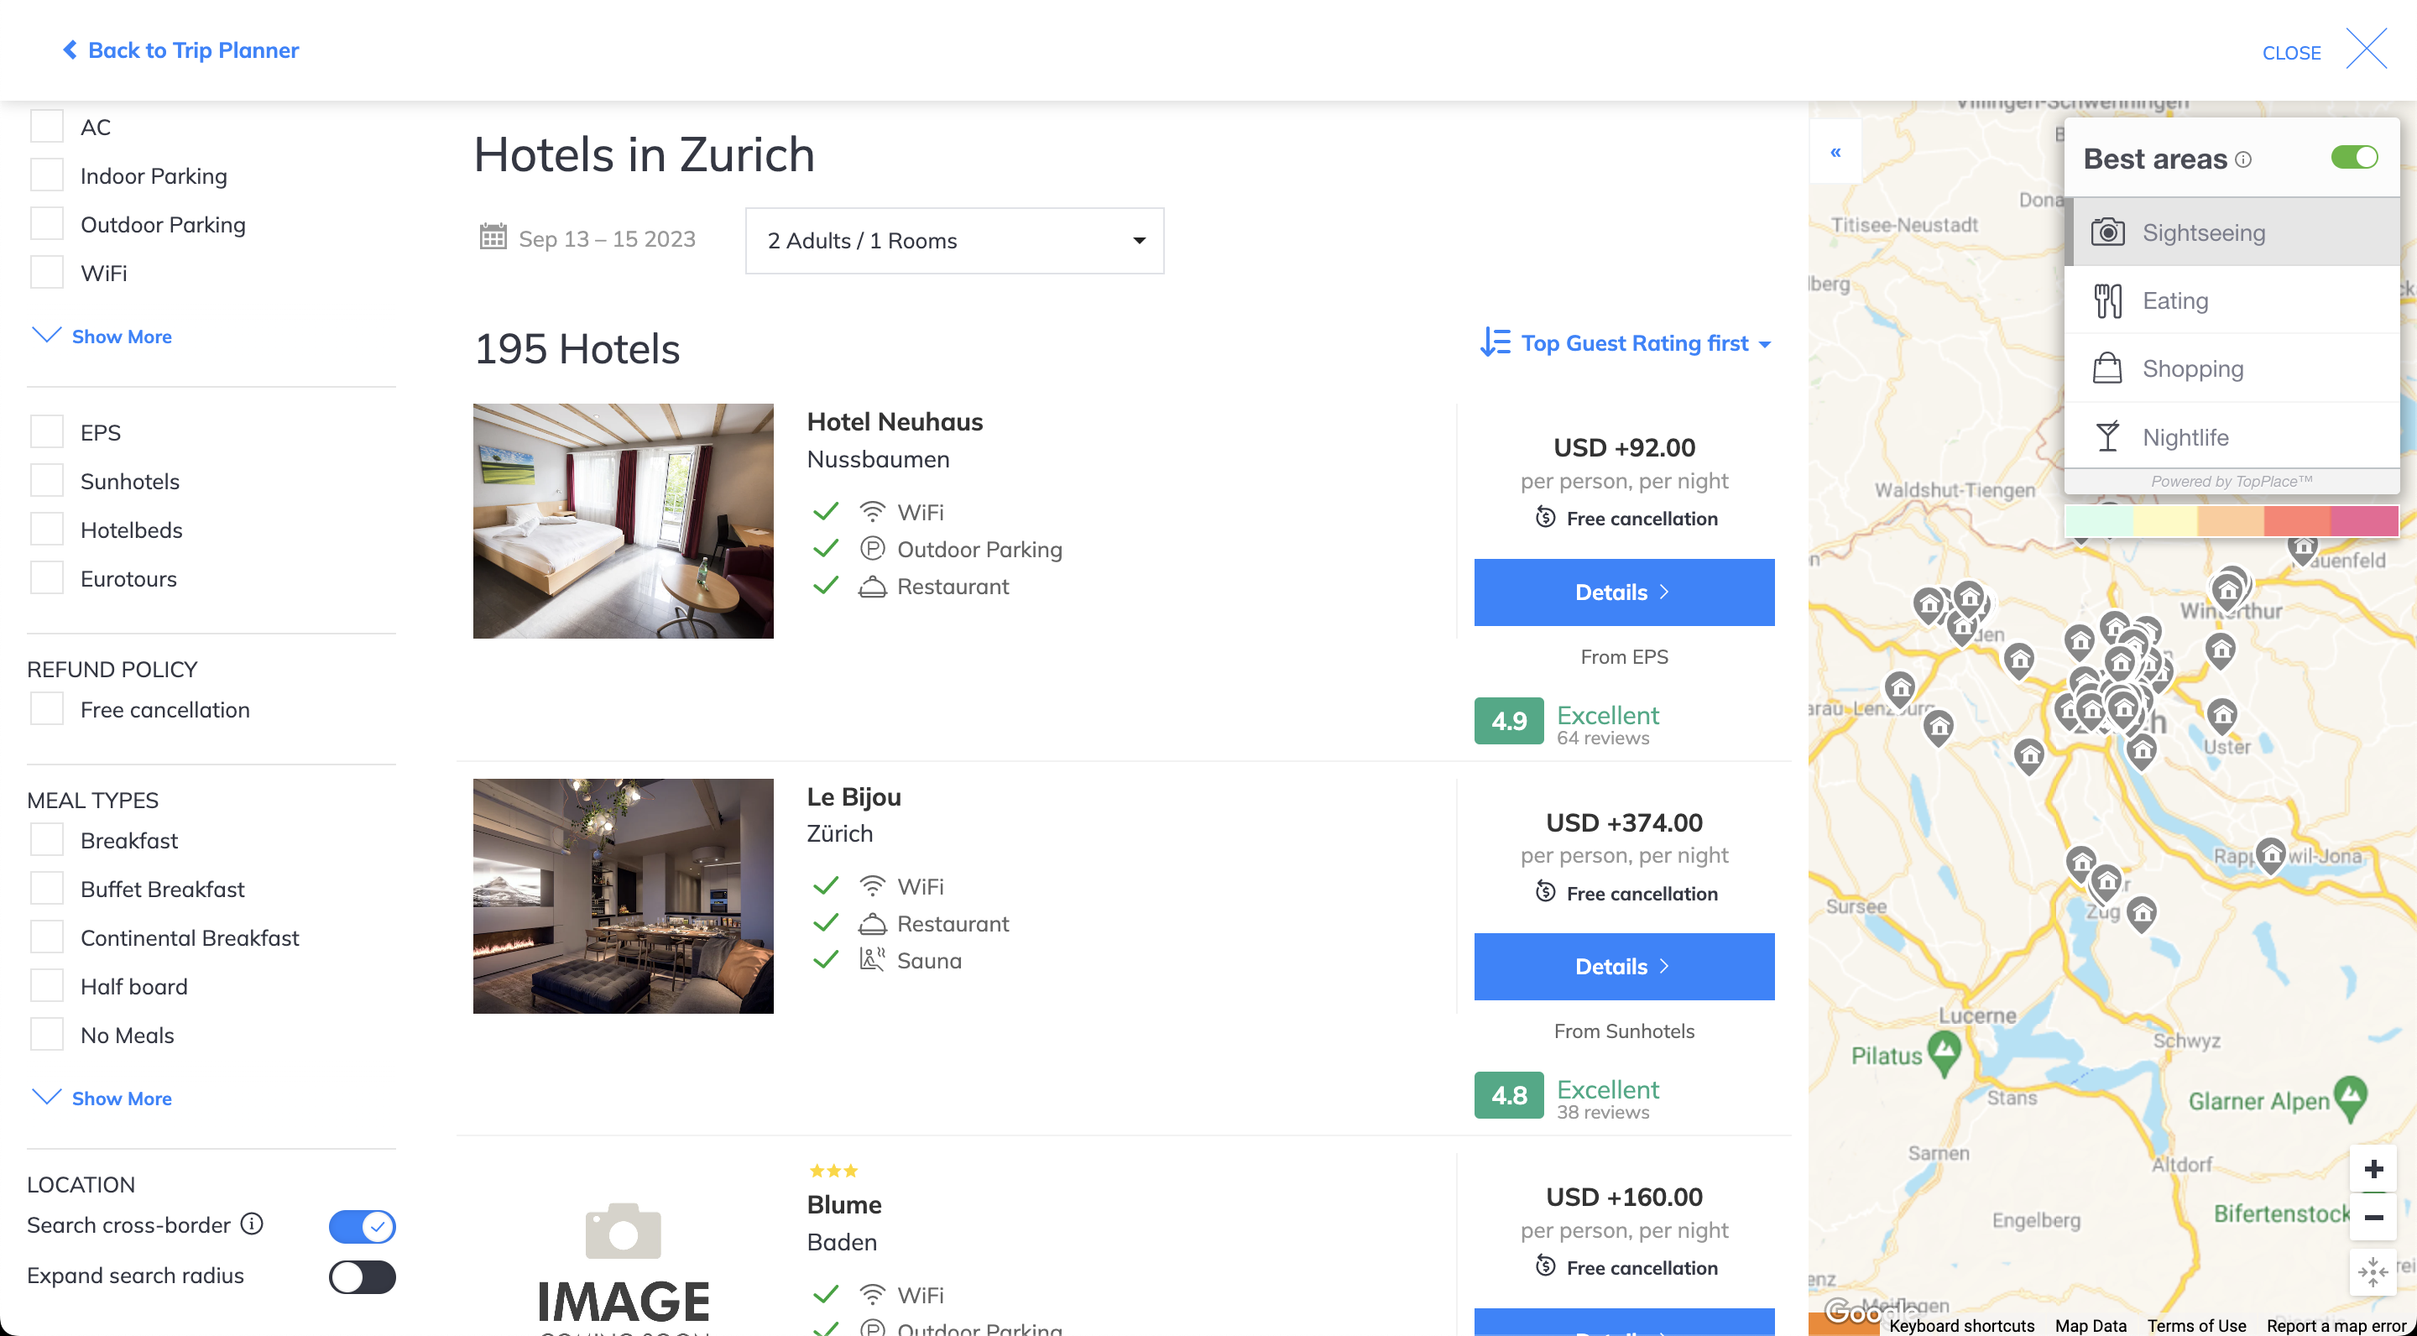
Task: Click the Glarner Alpen mountain marker
Action: click(2351, 1098)
